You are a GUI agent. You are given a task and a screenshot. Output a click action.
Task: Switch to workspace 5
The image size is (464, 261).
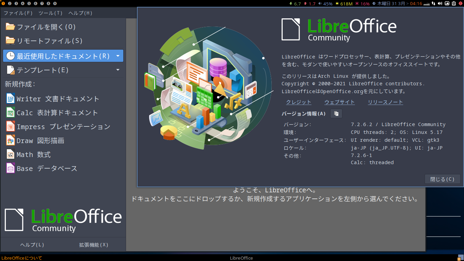(x=29, y=3)
